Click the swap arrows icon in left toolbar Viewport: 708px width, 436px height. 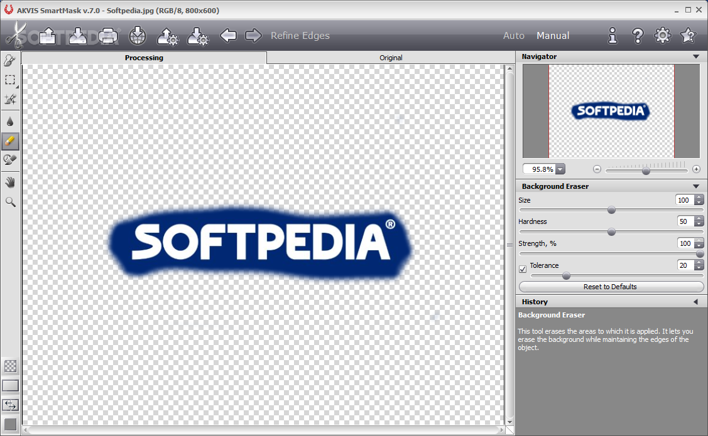[x=11, y=405]
